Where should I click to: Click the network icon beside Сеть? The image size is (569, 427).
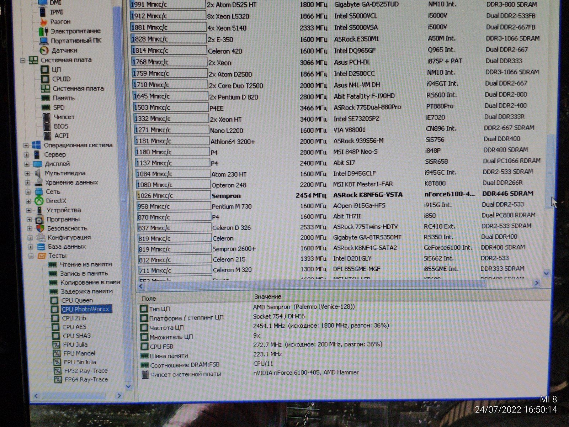coord(39,192)
